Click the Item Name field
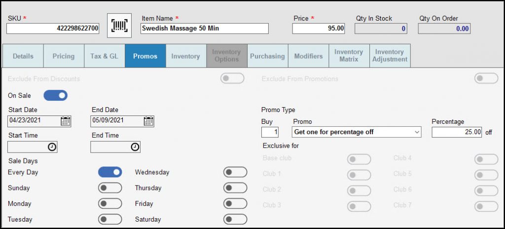This screenshot has height=229, width=505. [x=205, y=29]
